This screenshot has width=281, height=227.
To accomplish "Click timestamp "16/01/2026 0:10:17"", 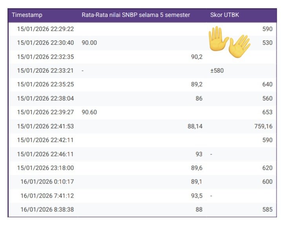I will [x=47, y=182].
